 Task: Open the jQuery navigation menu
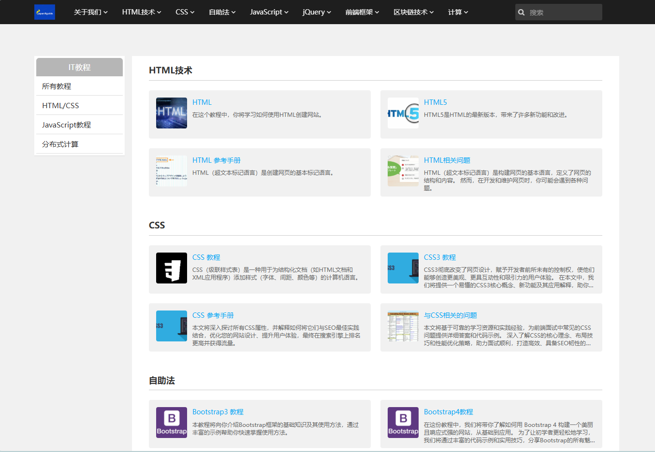coord(317,12)
